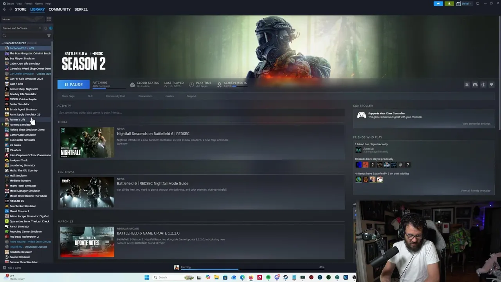Open the notifications bell
This screenshot has height=282, width=501.
coord(449,4)
